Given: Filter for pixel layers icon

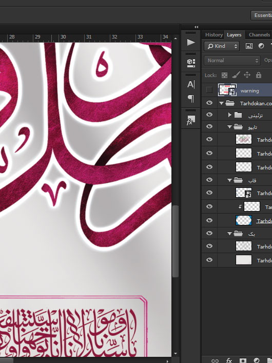Looking at the screenshot, I should [249, 46].
